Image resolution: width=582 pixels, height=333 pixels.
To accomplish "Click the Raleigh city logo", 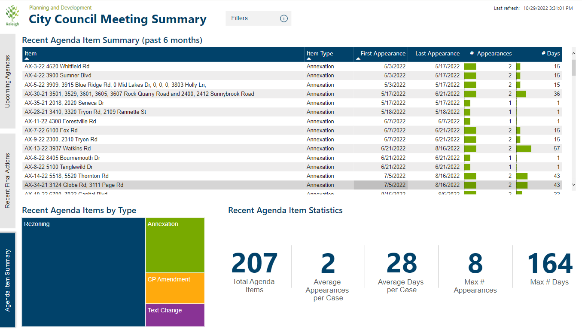I will 12,14.
